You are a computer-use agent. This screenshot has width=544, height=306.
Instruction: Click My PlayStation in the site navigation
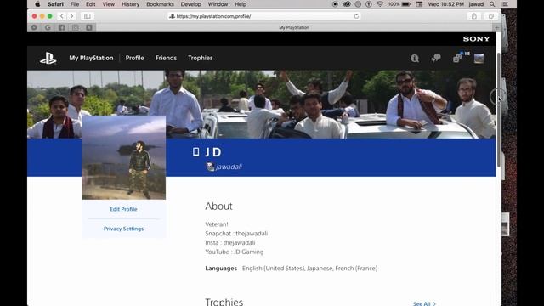point(91,58)
